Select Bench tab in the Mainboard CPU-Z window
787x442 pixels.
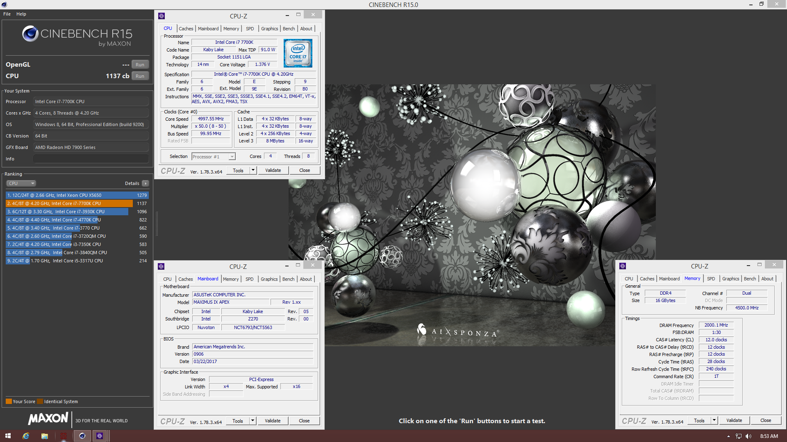(289, 279)
